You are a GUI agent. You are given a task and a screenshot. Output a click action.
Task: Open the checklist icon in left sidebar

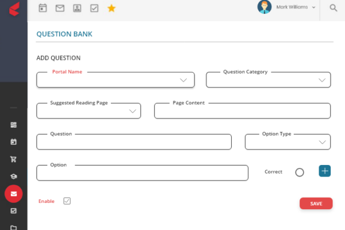[13, 211]
